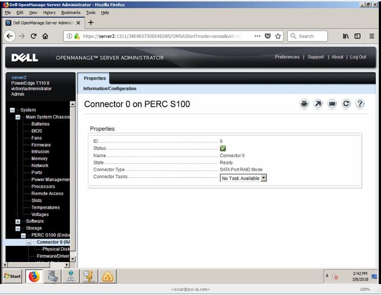The height and width of the screenshot is (295, 381).
Task: Click the green Status checkmark icon
Action: (222, 148)
